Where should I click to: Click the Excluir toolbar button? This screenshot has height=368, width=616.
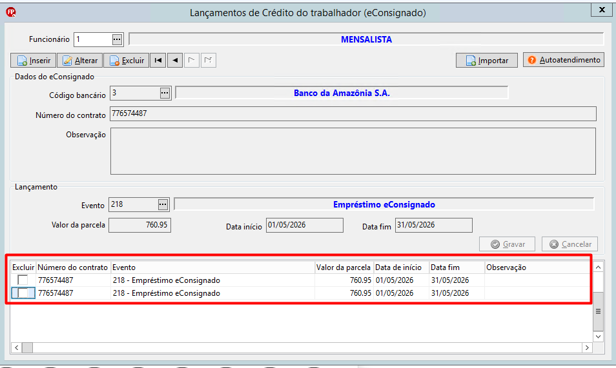tap(127, 61)
